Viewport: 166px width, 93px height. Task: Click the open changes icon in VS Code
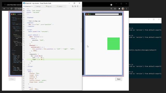tap(73, 6)
